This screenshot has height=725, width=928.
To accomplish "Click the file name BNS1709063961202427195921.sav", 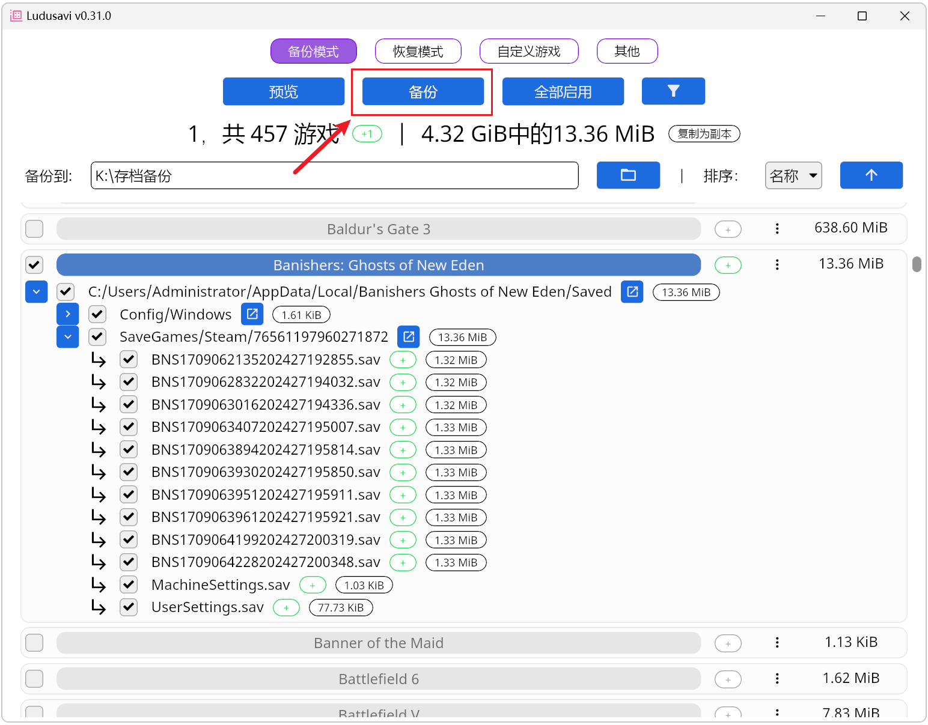I will point(266,517).
